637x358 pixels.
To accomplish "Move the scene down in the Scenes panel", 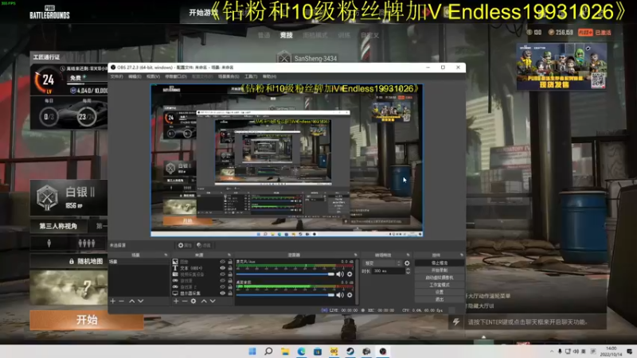I will click(x=141, y=302).
